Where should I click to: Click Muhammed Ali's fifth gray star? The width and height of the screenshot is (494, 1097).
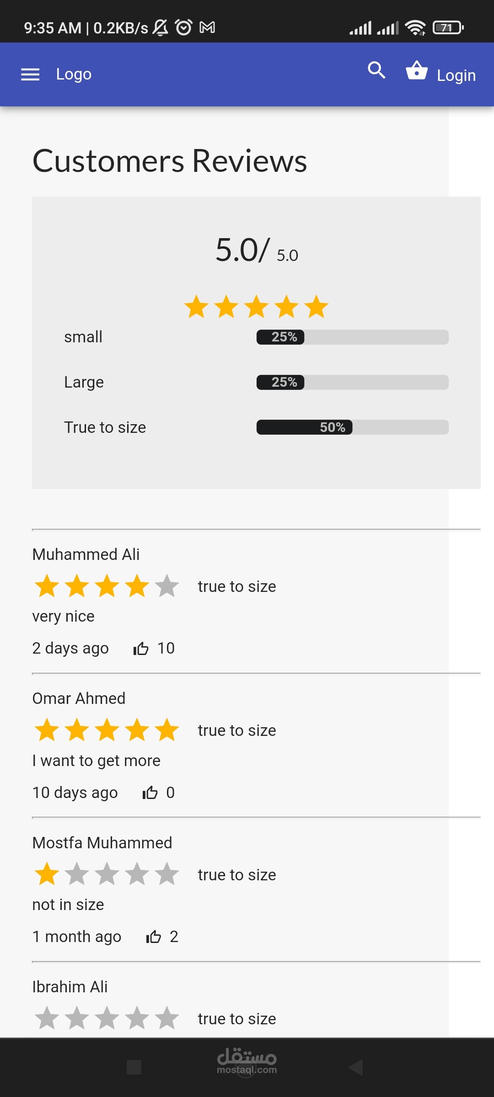click(x=167, y=586)
